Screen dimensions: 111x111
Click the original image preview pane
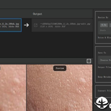[x=13, y=88]
